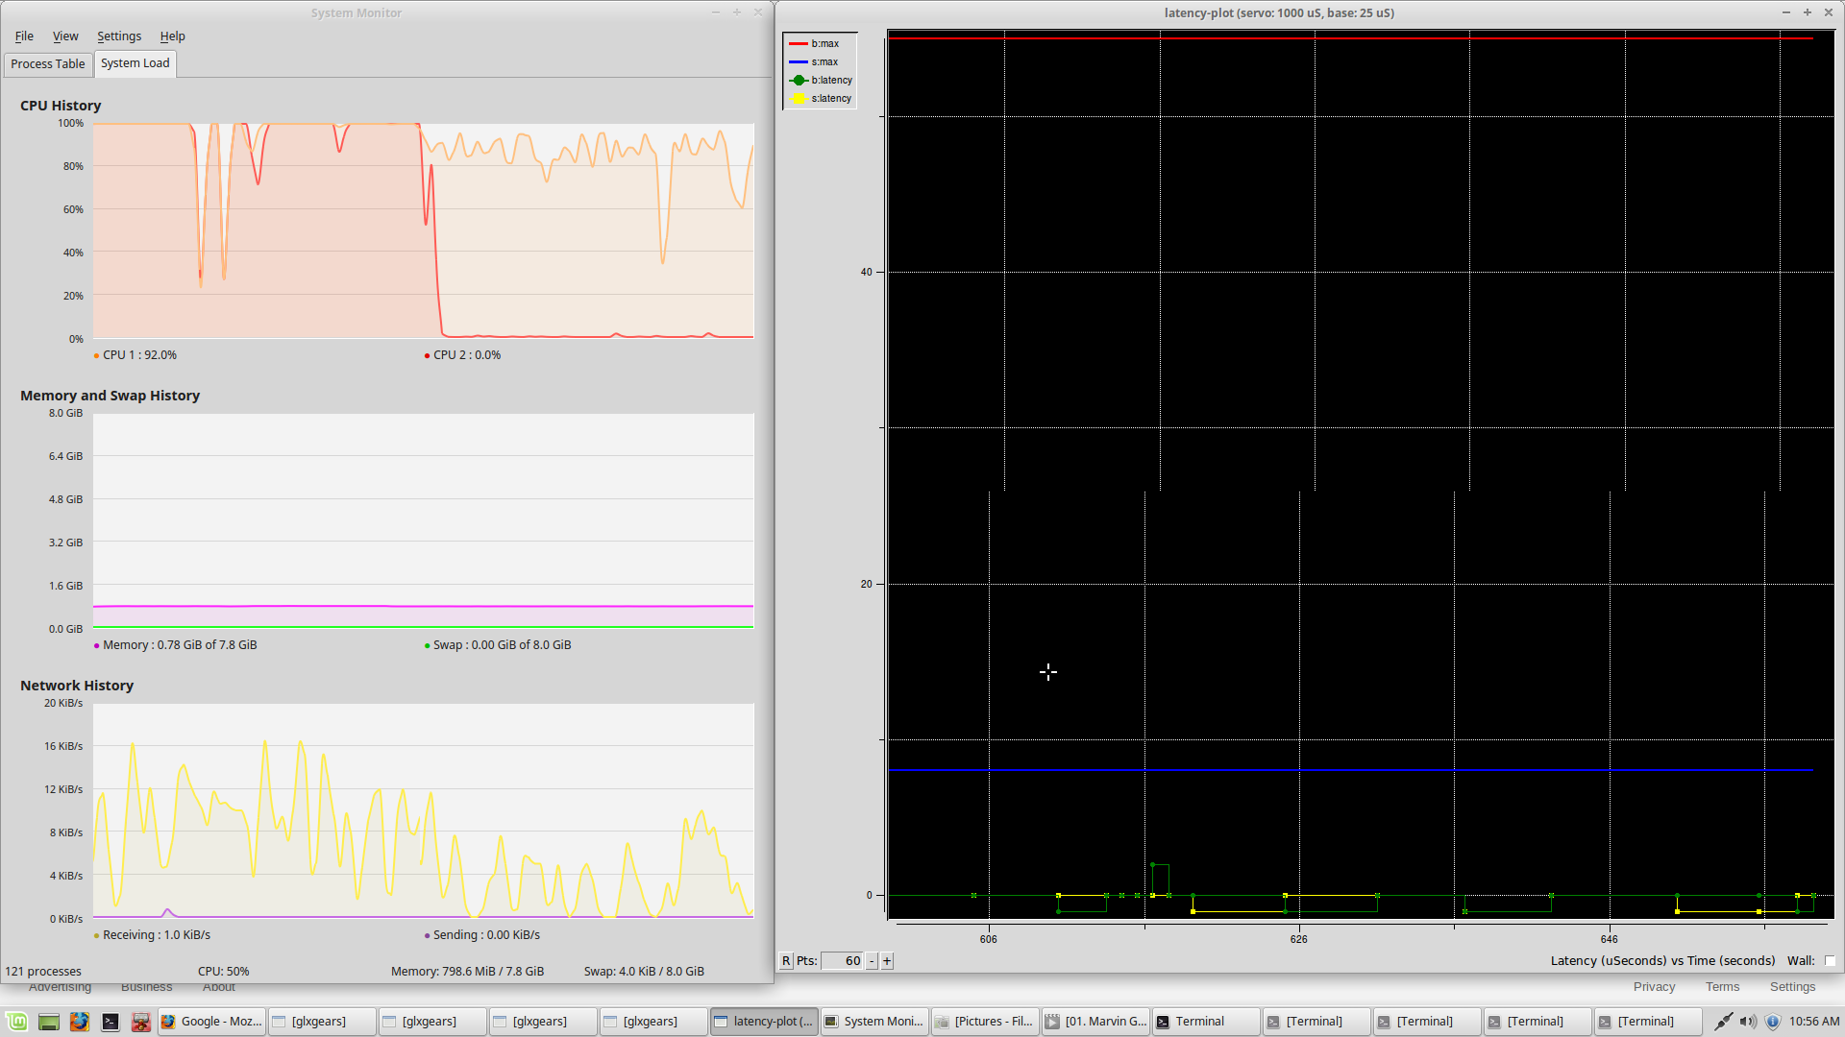Switch to Pictures file manager taskbar window

tap(984, 1022)
